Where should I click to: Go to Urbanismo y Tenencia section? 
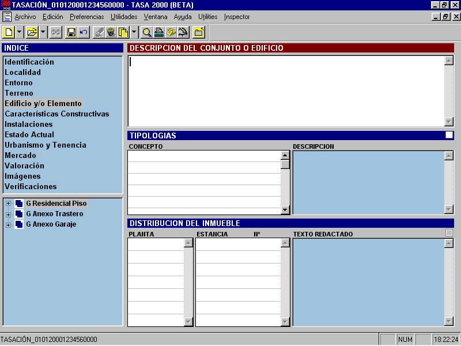(x=46, y=145)
